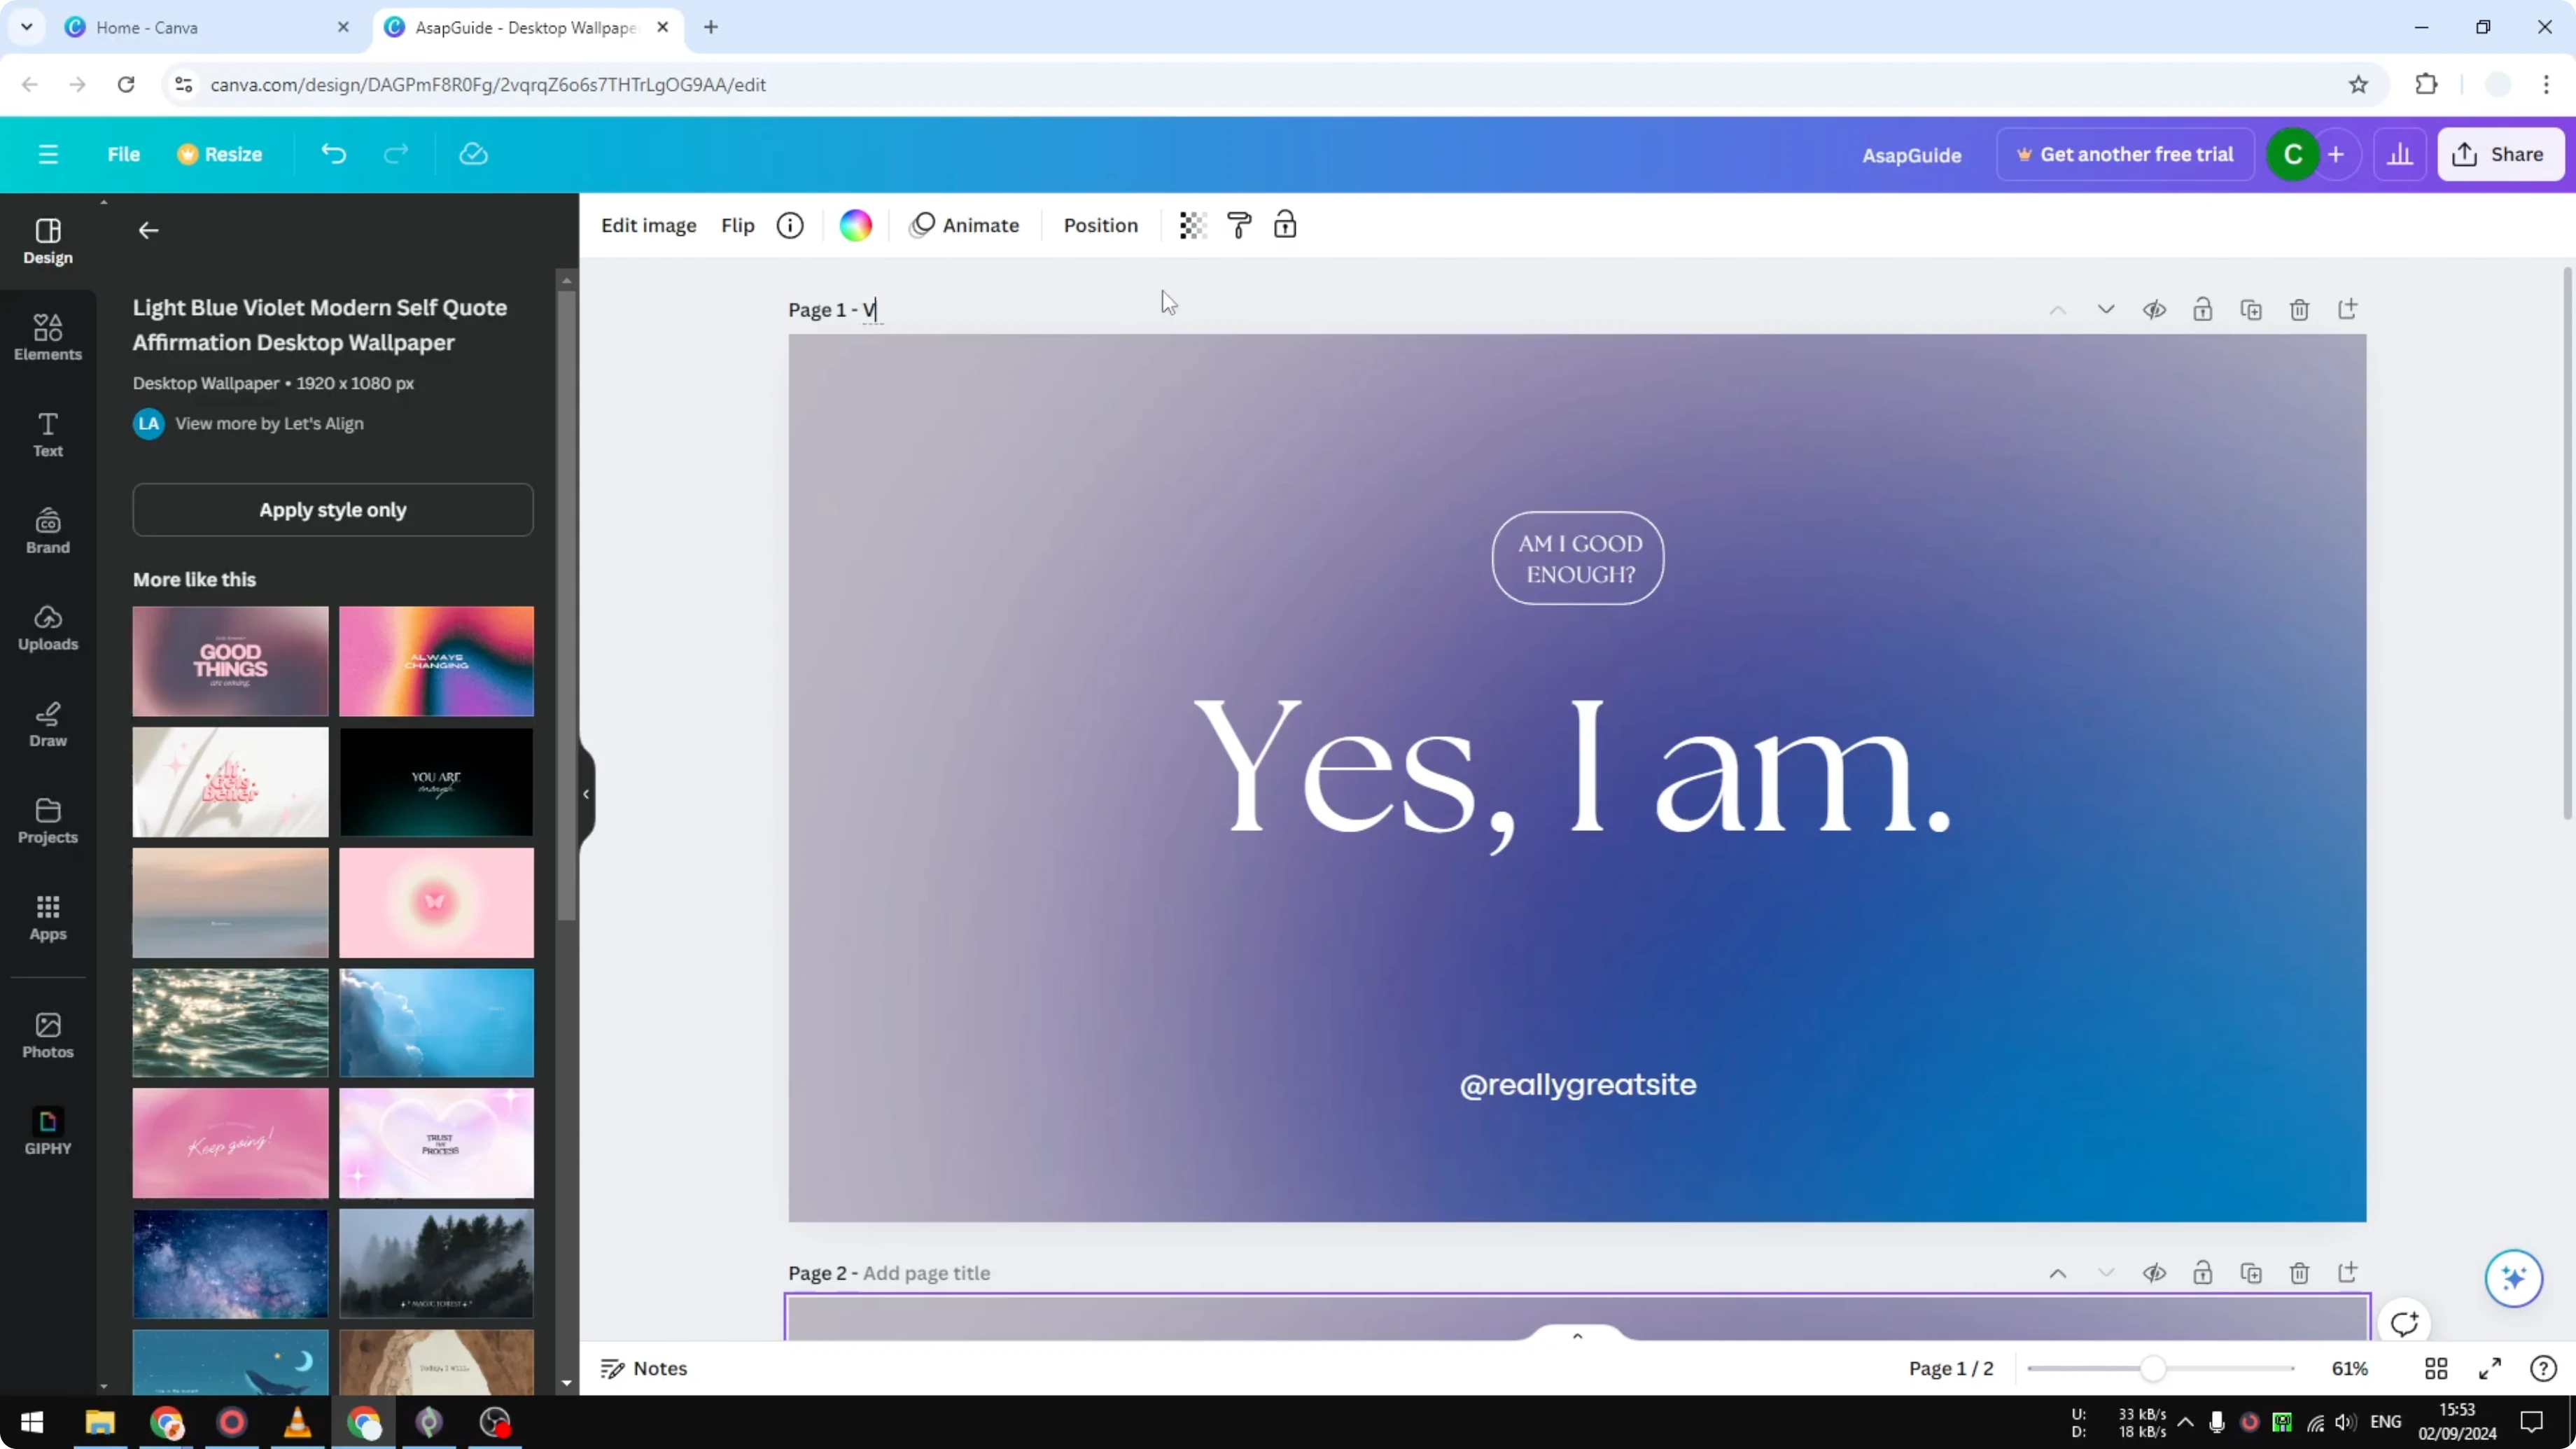The image size is (2576, 1449).
Task: Open the analytics insights chart icon
Action: pyautogui.click(x=2400, y=154)
